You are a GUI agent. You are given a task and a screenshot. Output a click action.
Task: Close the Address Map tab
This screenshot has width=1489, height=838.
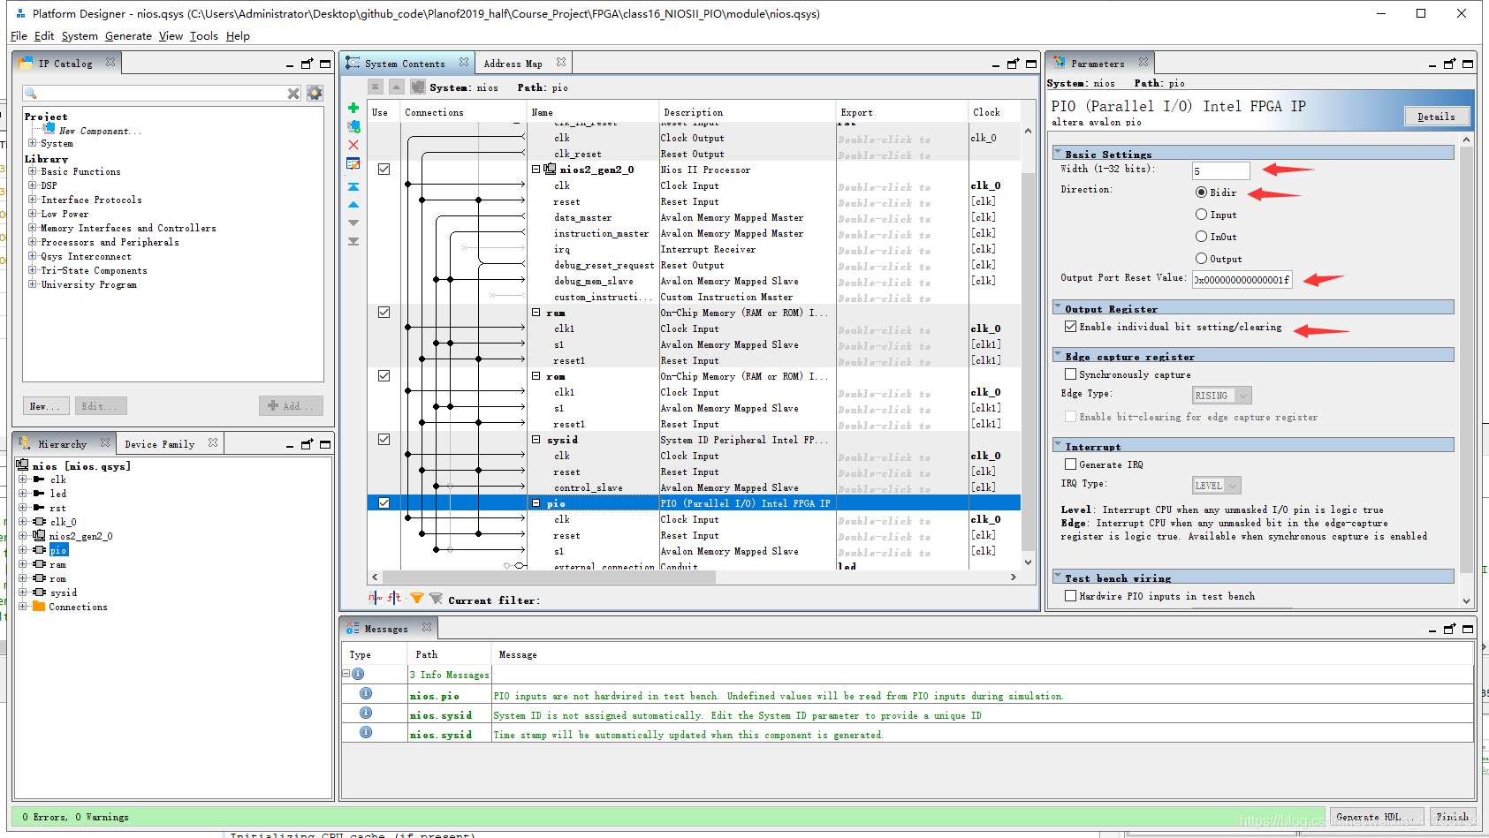pyautogui.click(x=561, y=63)
